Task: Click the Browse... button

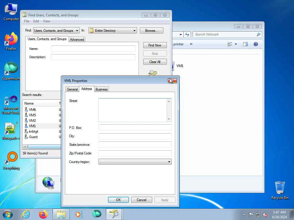Action: (x=152, y=30)
